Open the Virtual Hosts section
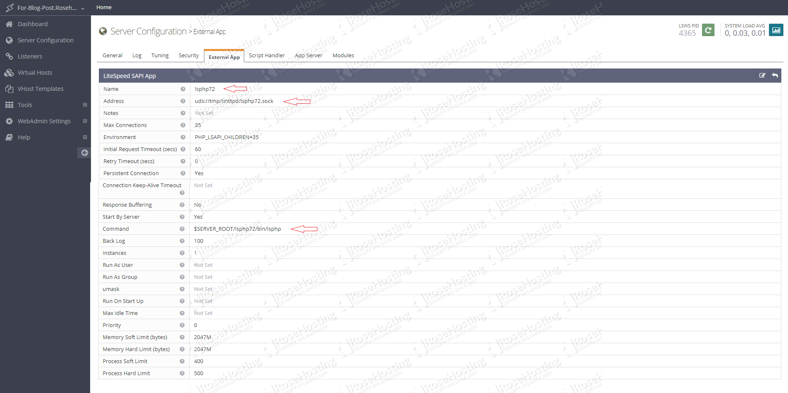Screen dimensions: 788x393 click(x=34, y=72)
